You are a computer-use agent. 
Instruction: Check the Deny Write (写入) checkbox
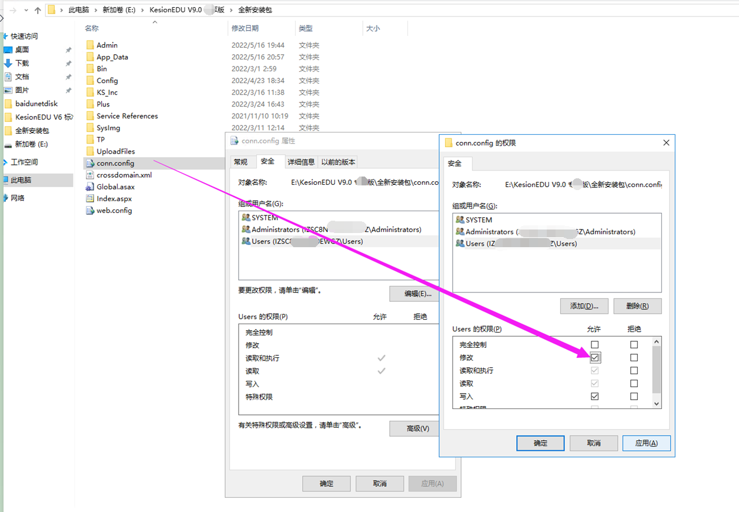pyautogui.click(x=634, y=397)
